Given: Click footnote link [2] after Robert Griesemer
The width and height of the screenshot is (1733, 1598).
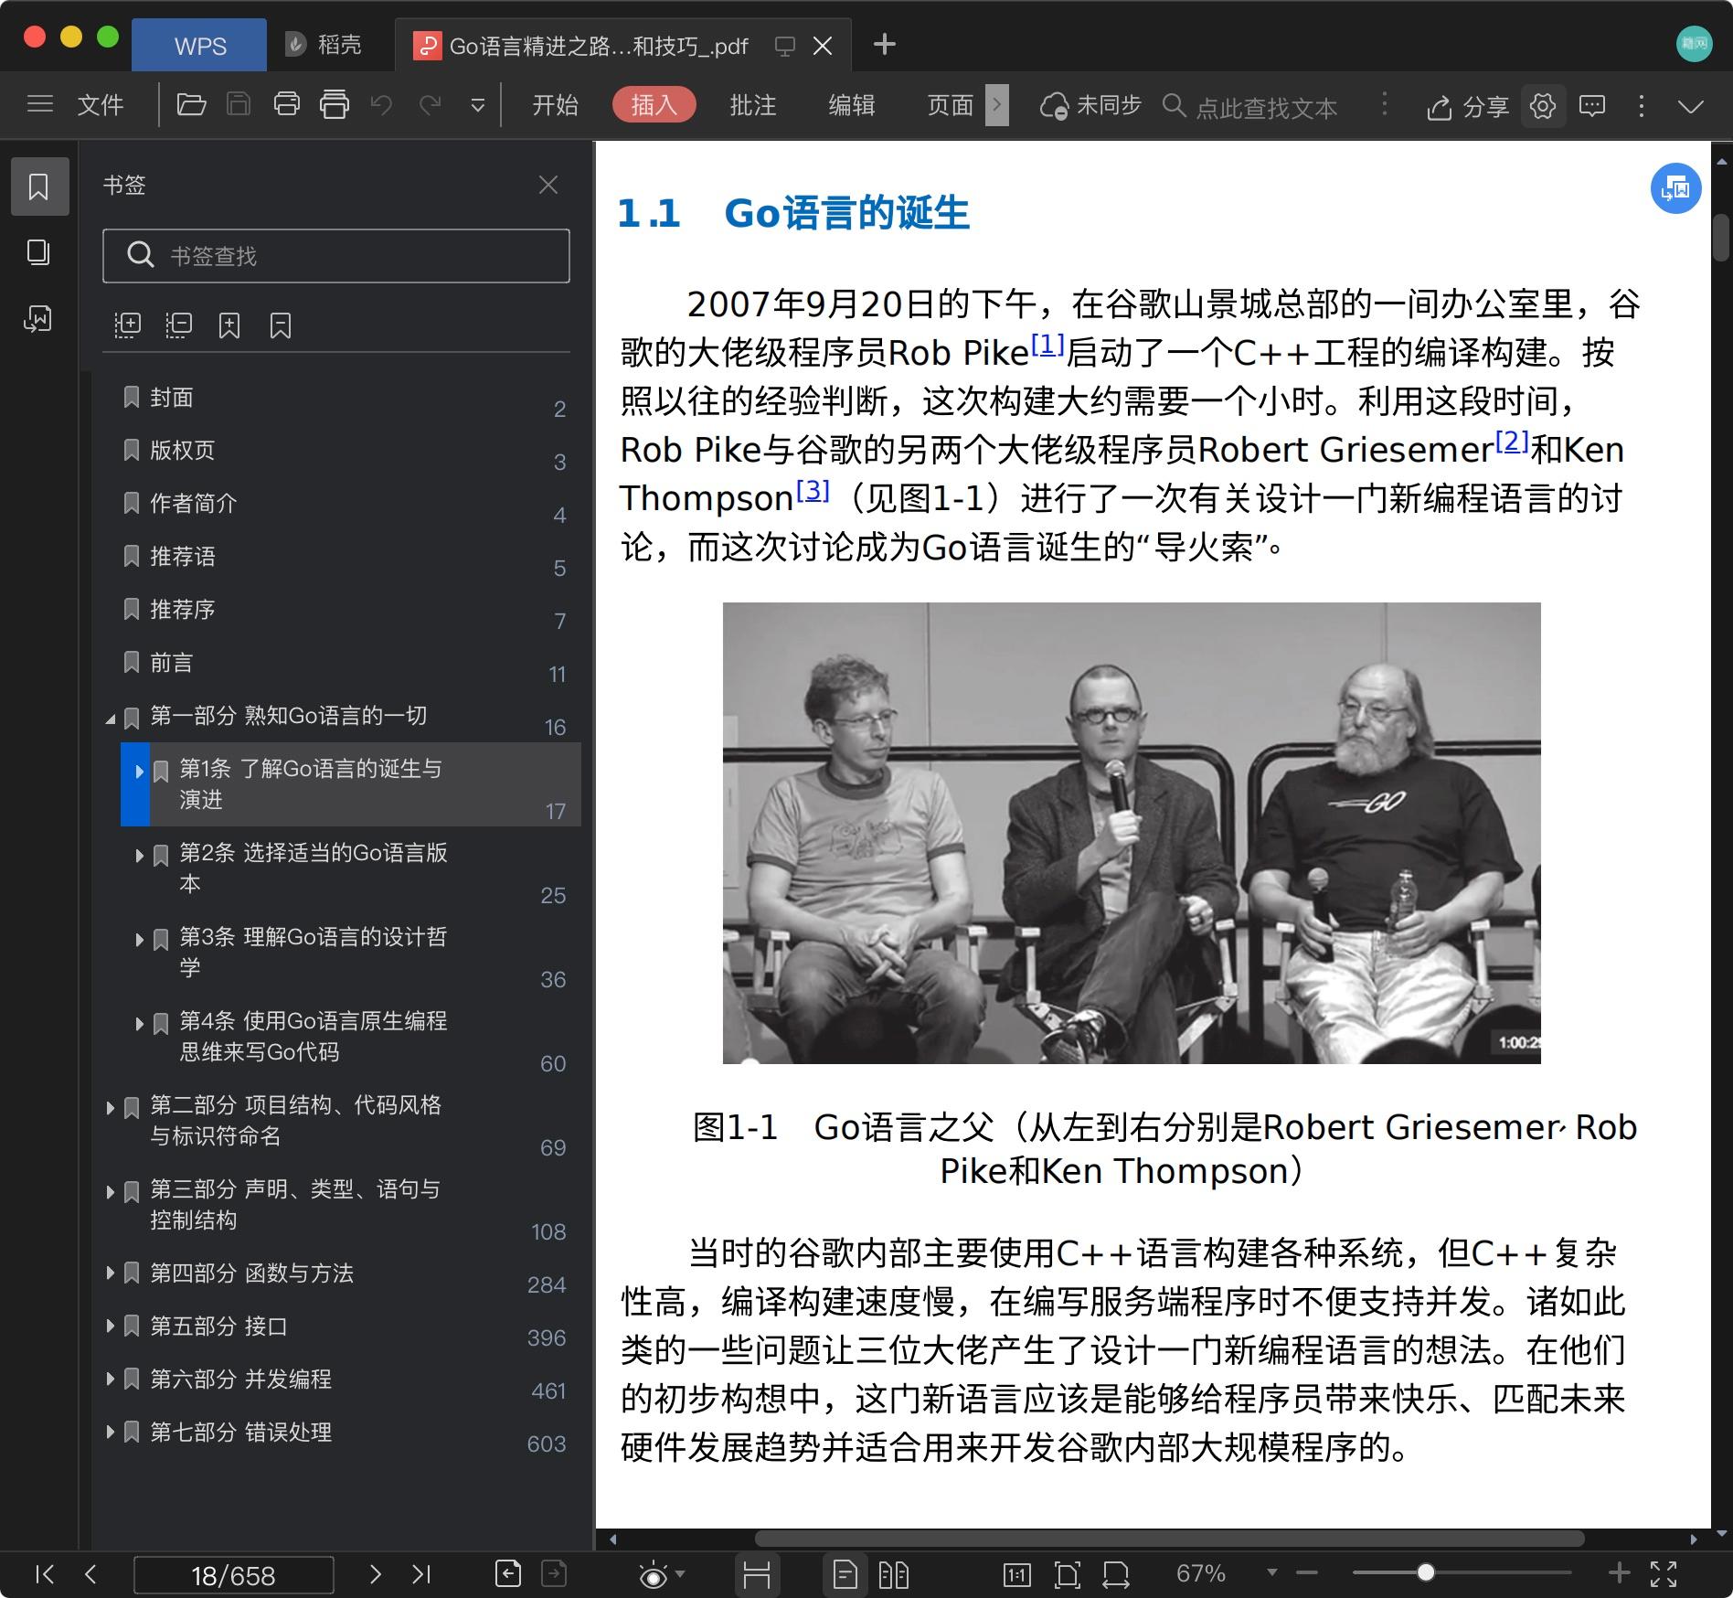Looking at the screenshot, I should 1512,442.
